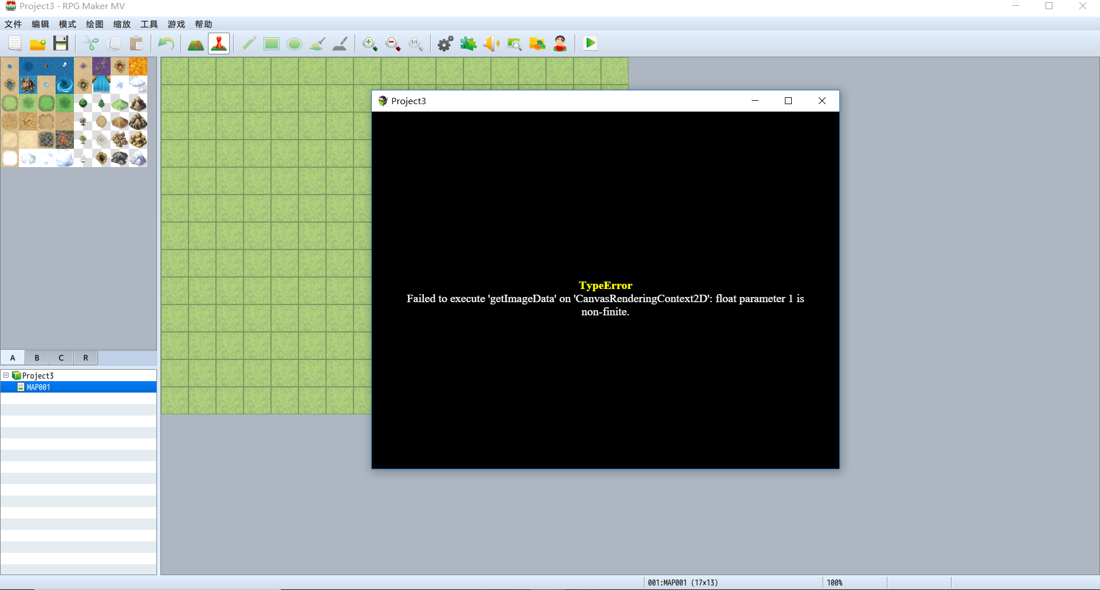The image size is (1100, 590).
Task: Click the Copy icon
Action: point(113,43)
